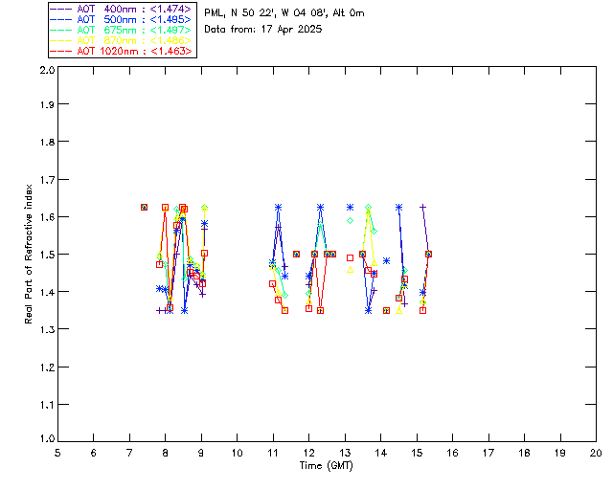Click the 6 x-axis tick label
The height and width of the screenshot is (490, 613).
tap(94, 453)
